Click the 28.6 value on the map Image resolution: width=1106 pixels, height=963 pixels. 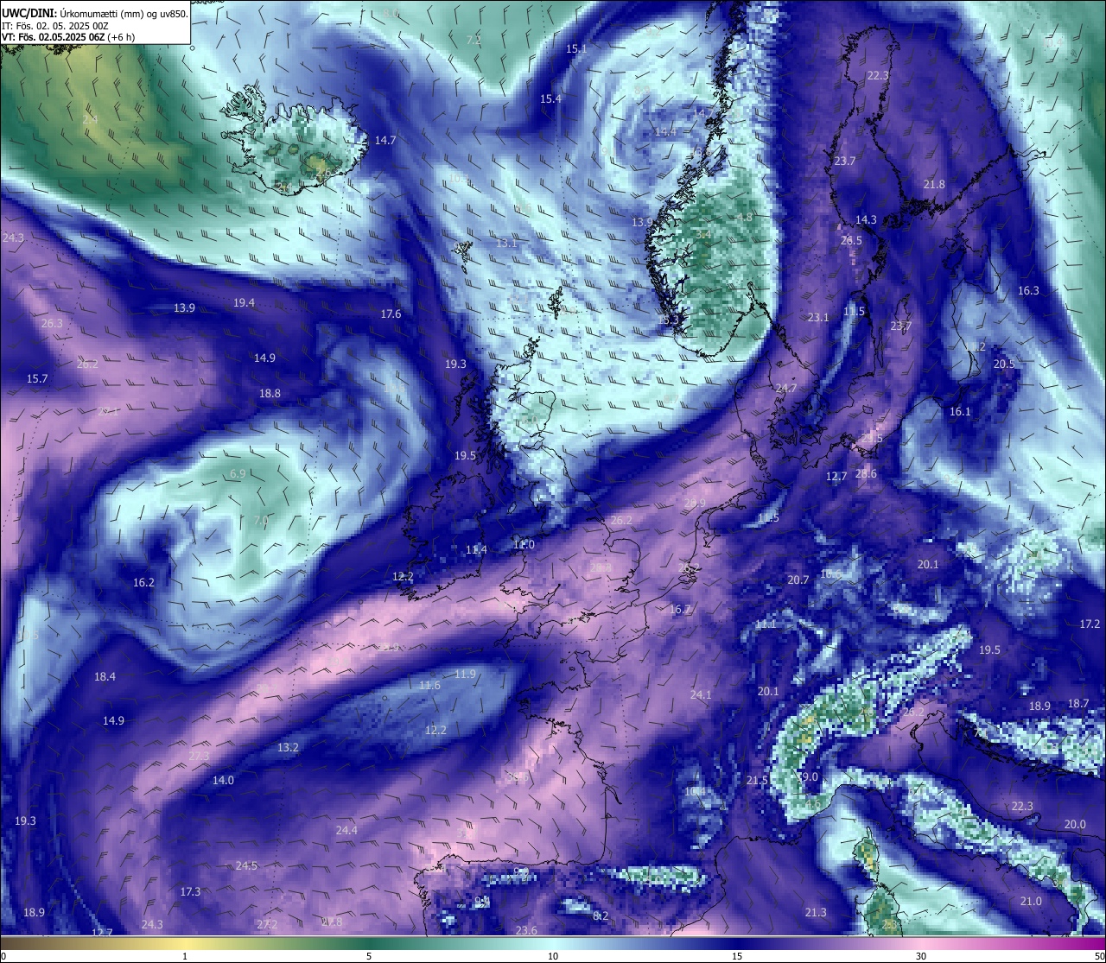click(866, 474)
